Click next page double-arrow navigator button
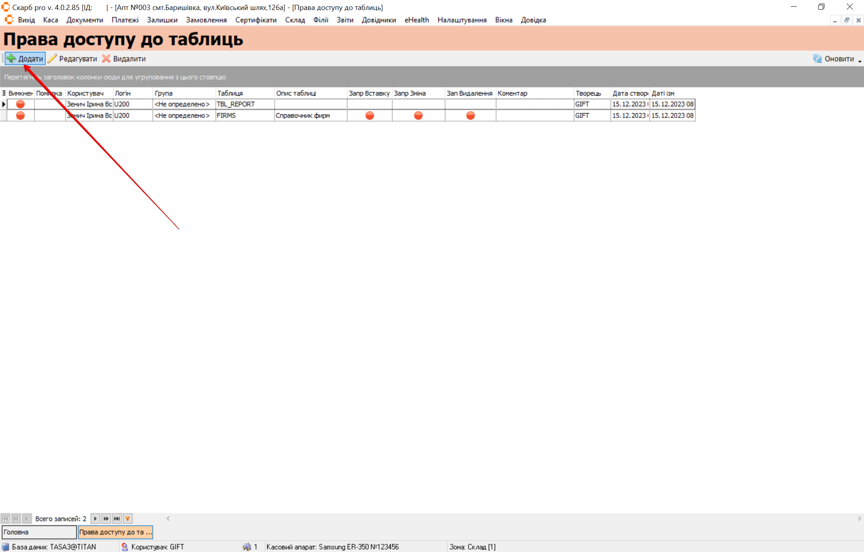This screenshot has width=864, height=552. tap(106, 518)
